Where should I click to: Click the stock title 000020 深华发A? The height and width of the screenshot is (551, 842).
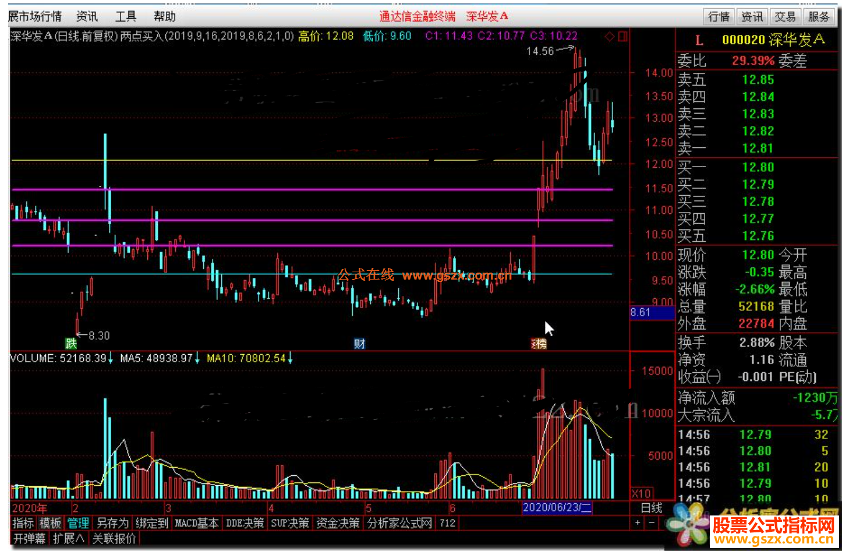tap(773, 40)
